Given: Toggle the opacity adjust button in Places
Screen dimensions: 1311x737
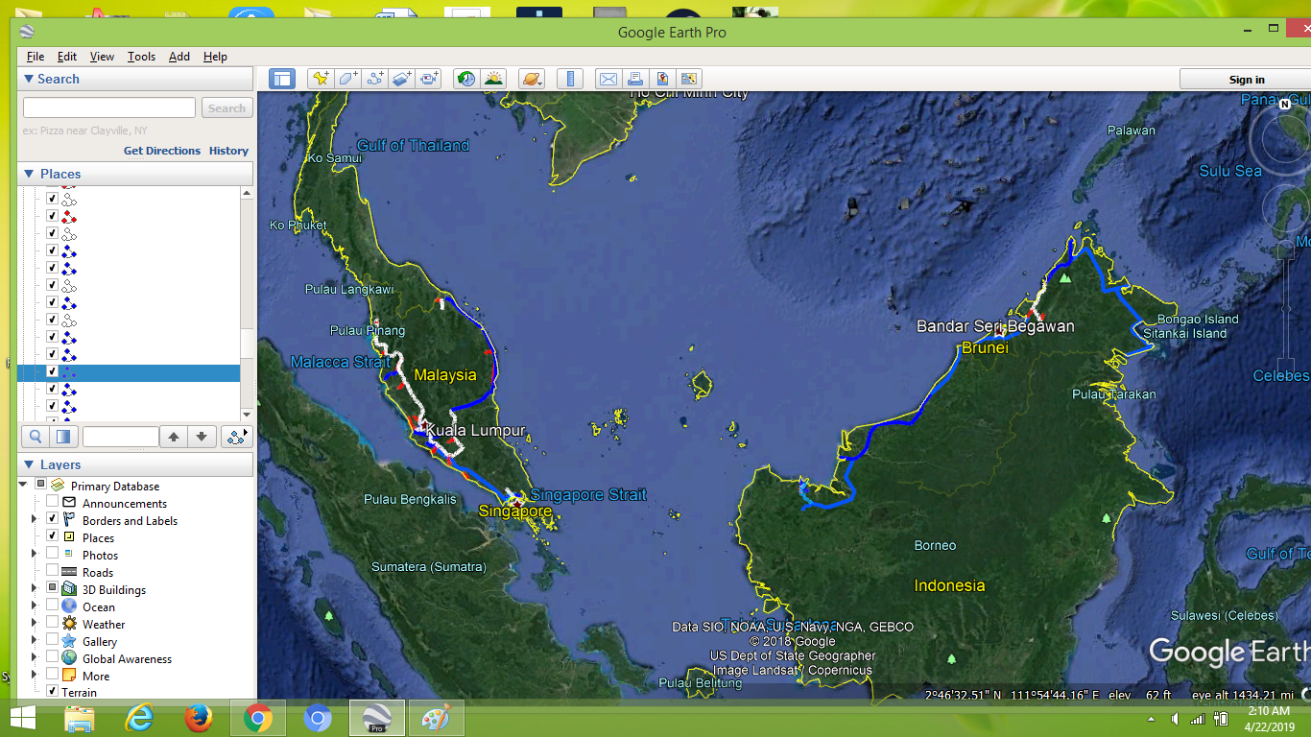Looking at the screenshot, I should point(63,437).
